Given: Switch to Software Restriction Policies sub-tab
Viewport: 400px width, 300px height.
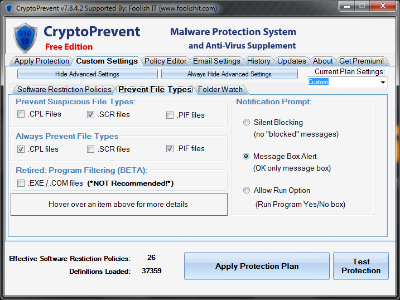Looking at the screenshot, I should (x=64, y=89).
